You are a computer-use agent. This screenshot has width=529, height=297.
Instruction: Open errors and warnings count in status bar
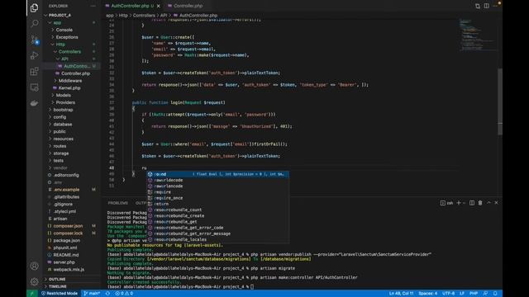pyautogui.click(x=124, y=294)
